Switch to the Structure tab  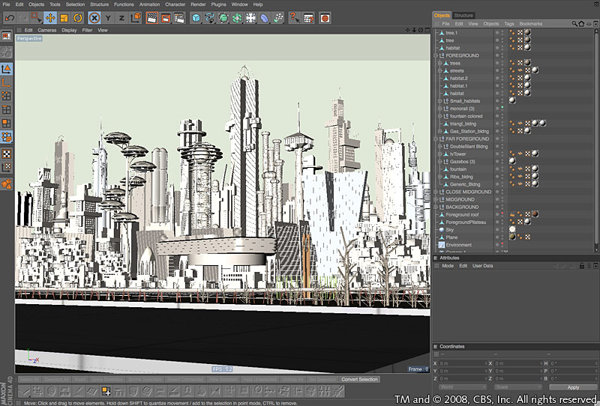coord(463,15)
